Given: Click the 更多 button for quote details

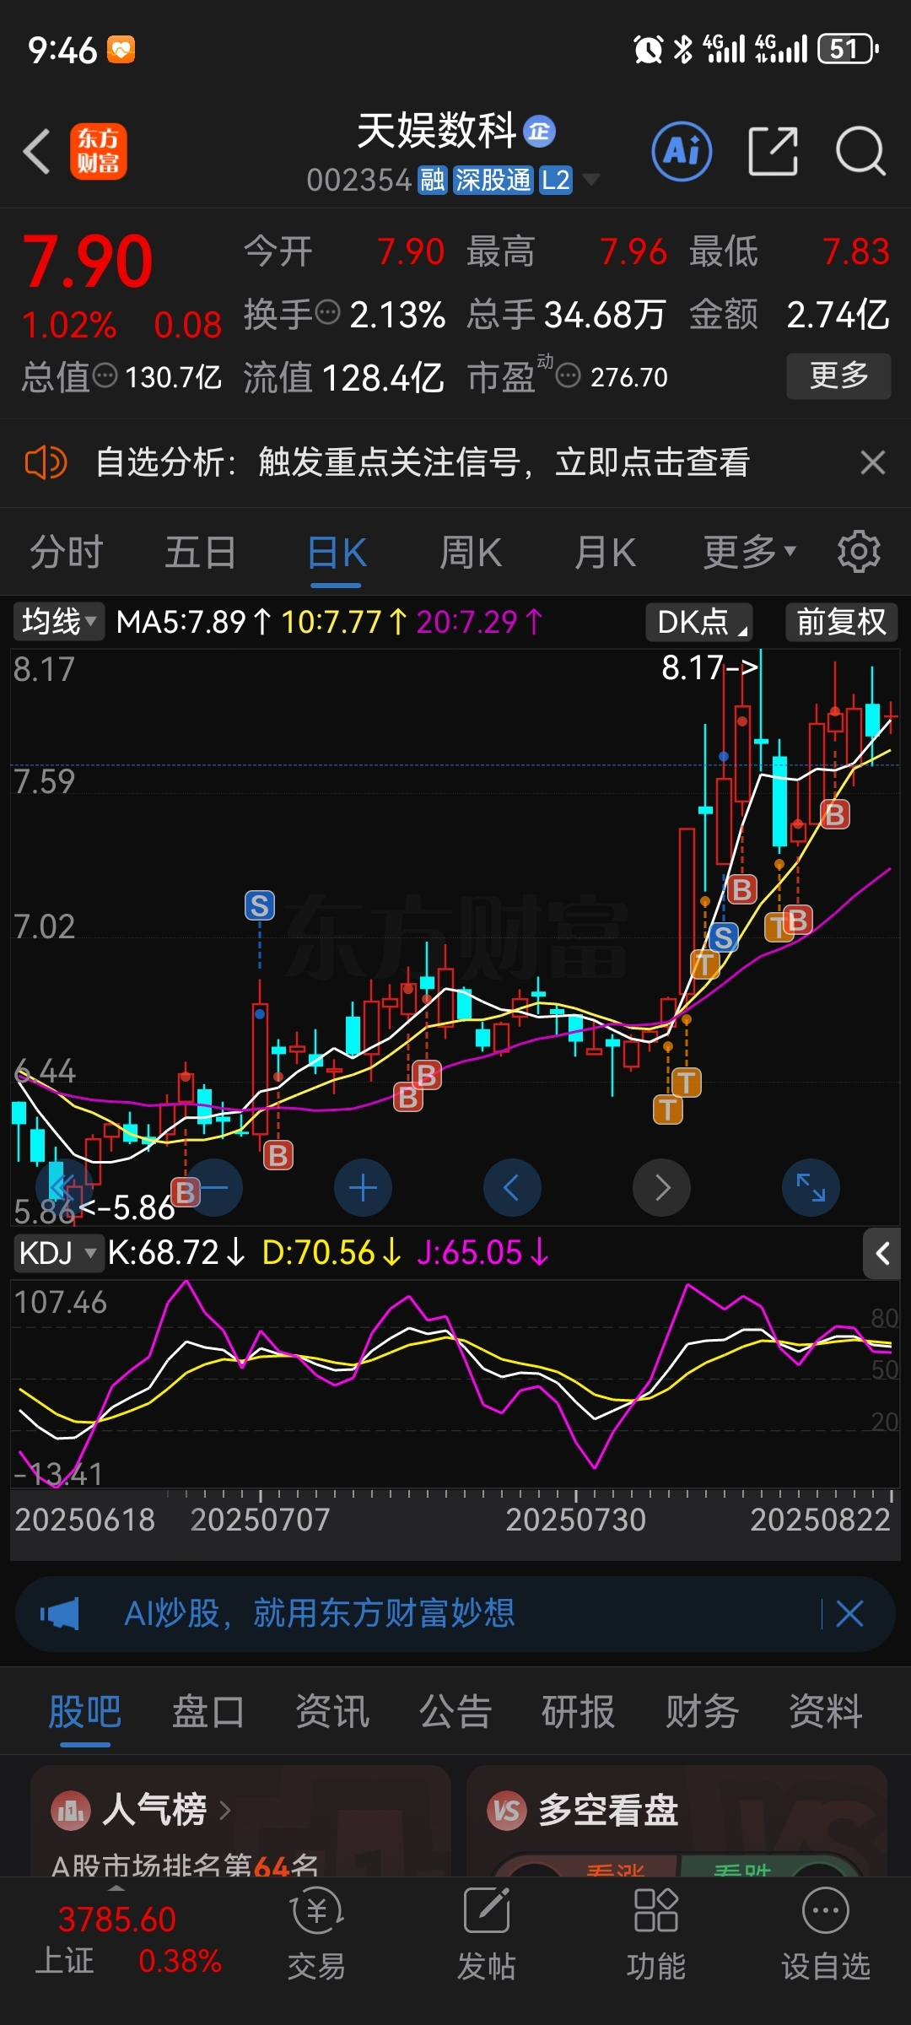Looking at the screenshot, I should [838, 375].
